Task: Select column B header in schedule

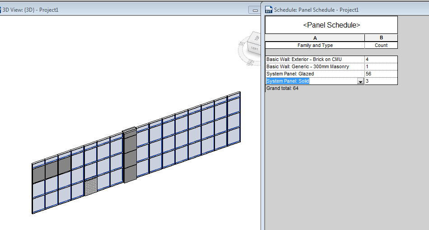Action: [381, 38]
